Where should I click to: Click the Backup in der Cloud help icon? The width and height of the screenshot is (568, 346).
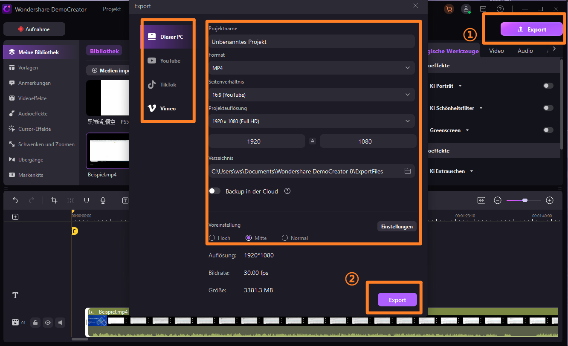pos(287,191)
